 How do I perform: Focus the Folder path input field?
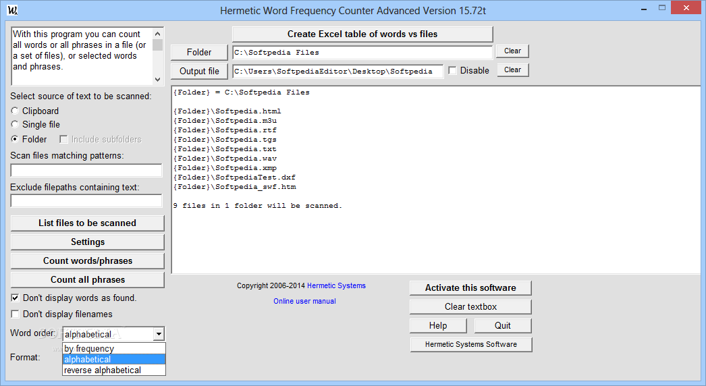(x=362, y=52)
